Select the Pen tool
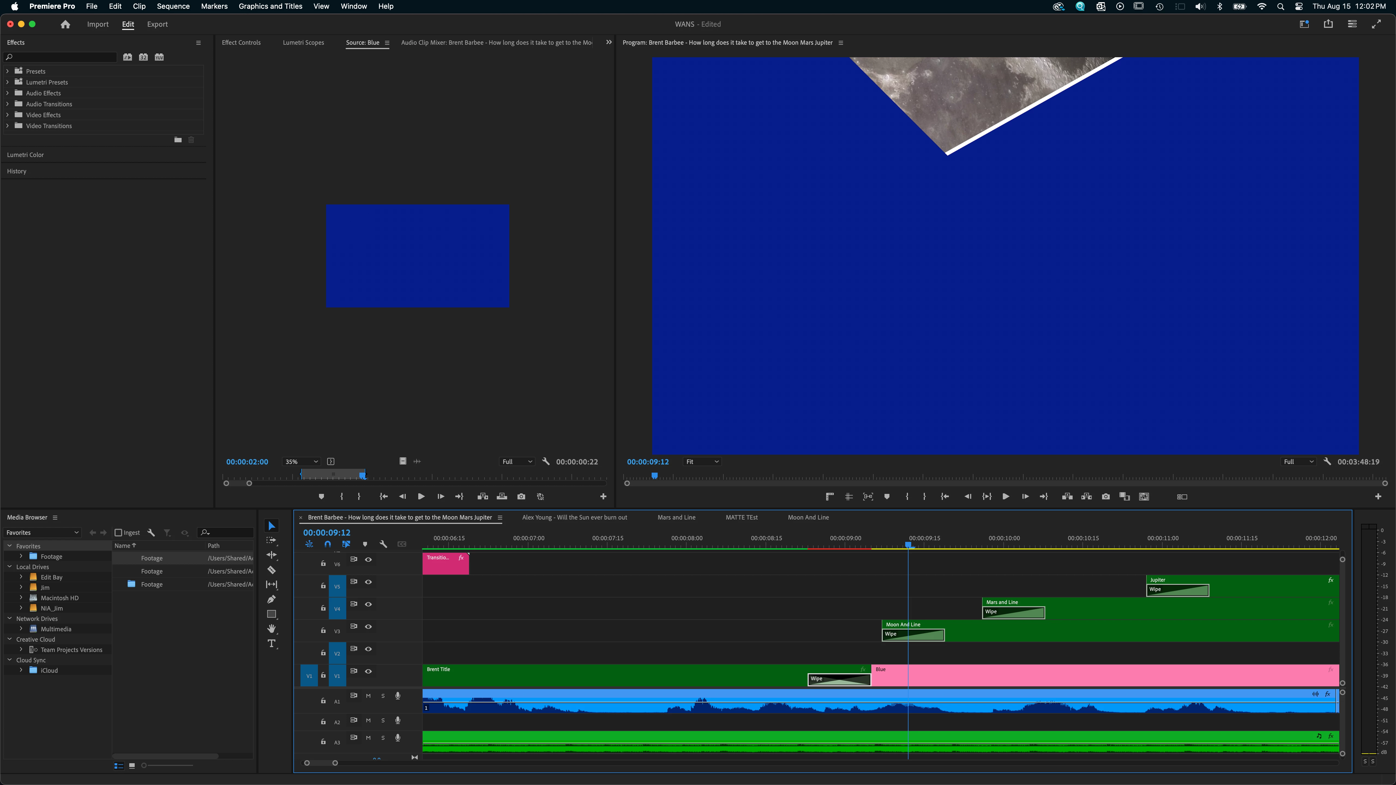 point(272,599)
